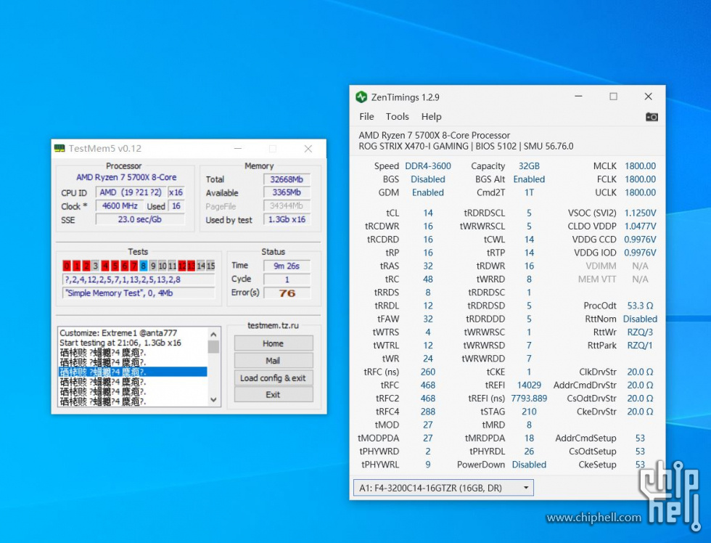Click the tRC value 48

(x=428, y=279)
